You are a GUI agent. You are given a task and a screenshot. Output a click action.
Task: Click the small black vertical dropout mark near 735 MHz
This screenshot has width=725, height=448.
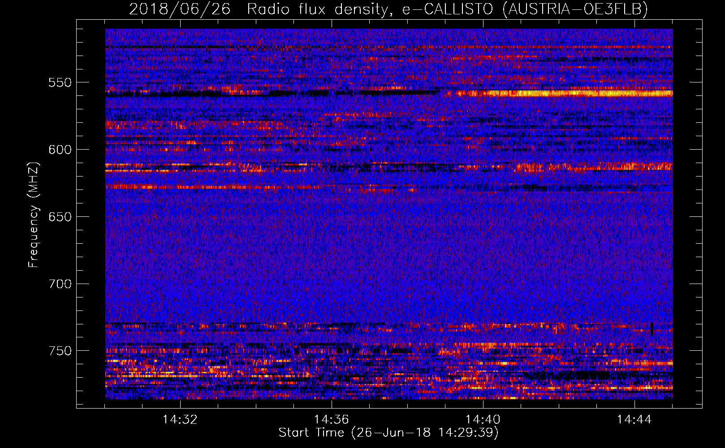pyautogui.click(x=652, y=329)
